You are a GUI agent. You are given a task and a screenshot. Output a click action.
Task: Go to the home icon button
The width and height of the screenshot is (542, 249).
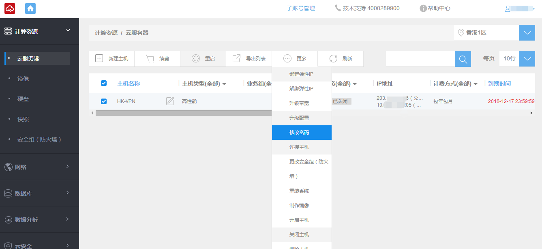point(30,8)
